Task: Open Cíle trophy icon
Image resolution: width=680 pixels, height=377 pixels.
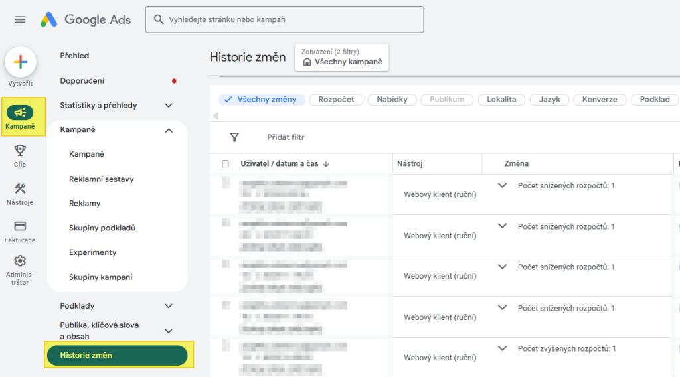Action: pyautogui.click(x=20, y=151)
